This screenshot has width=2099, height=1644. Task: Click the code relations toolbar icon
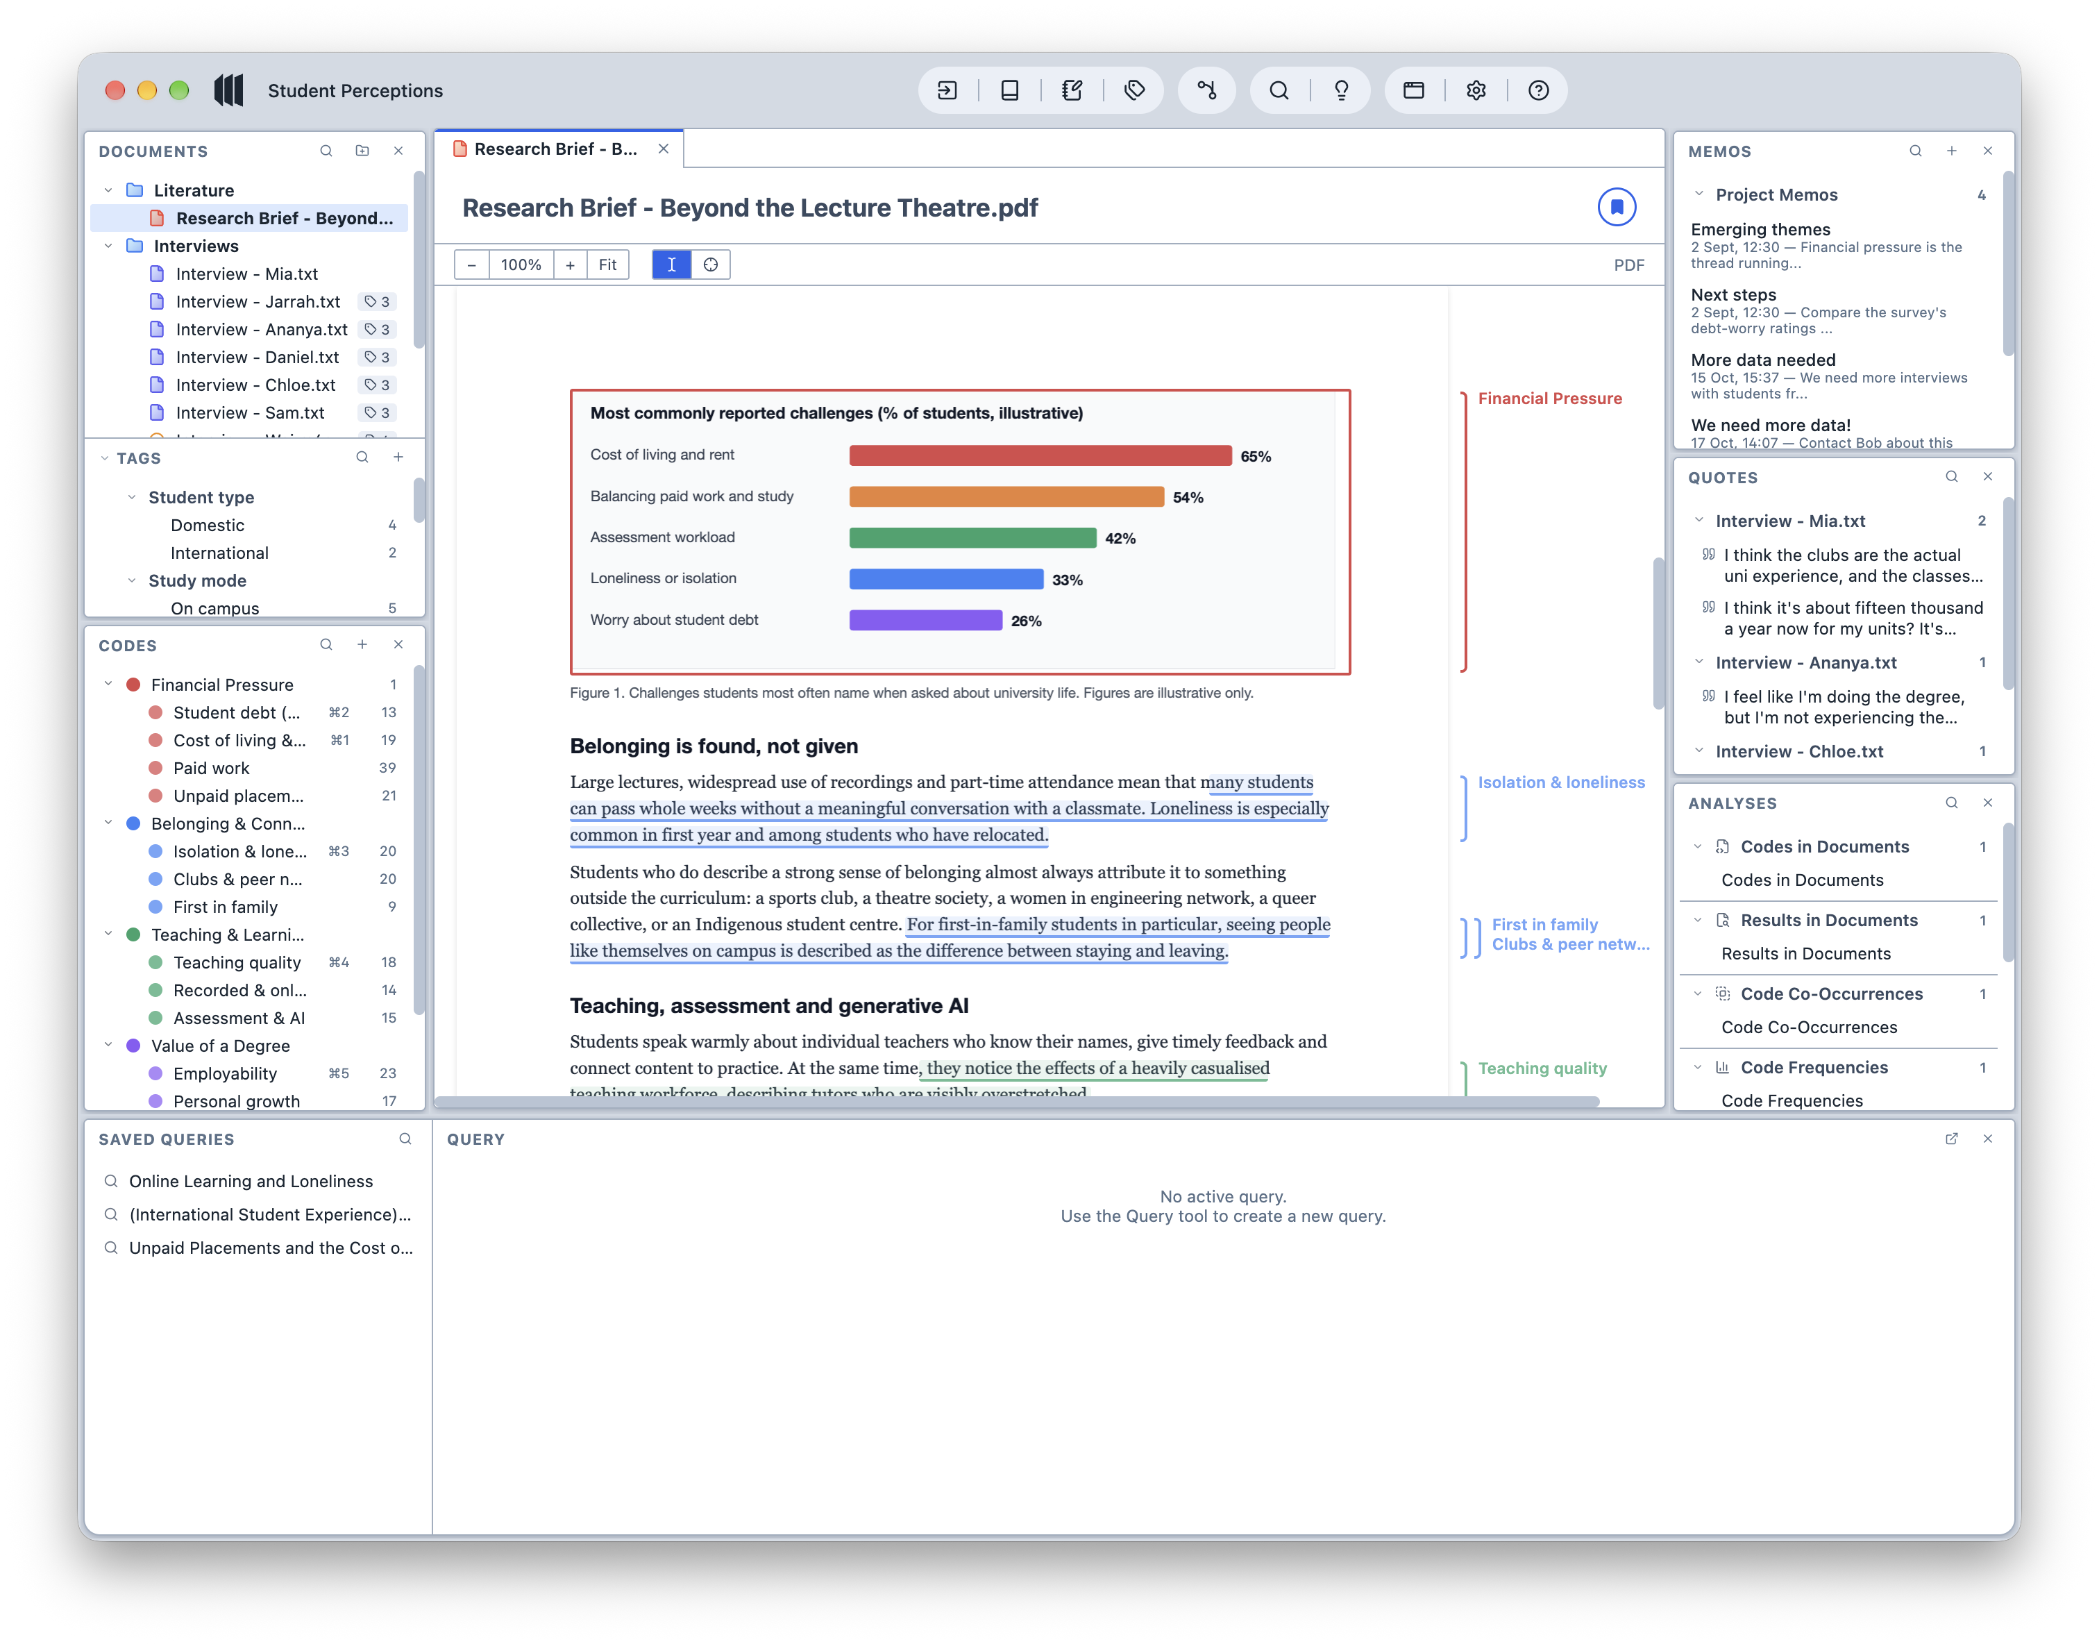coord(1207,90)
